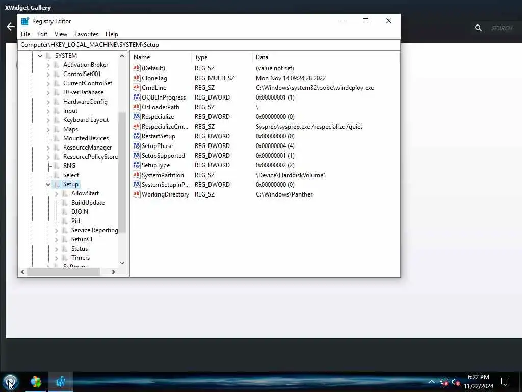Click the OsLoaderPath string value icon
The height and width of the screenshot is (392, 522).
[x=137, y=107]
